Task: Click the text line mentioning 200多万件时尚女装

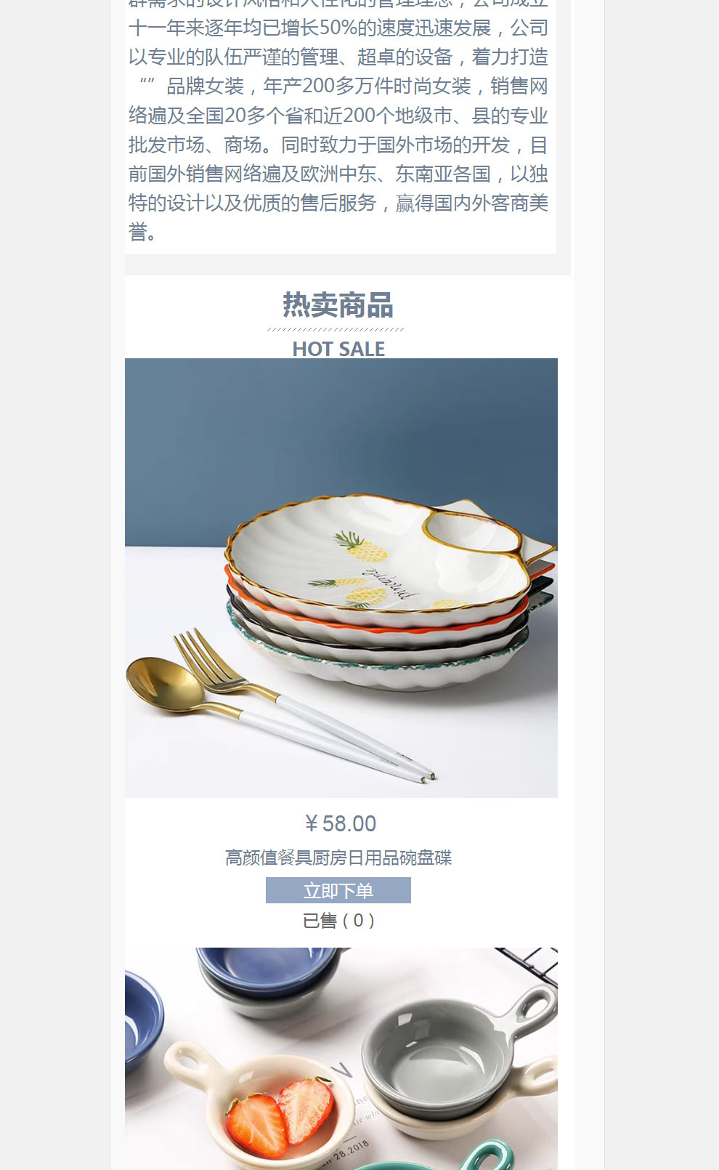Action: tap(338, 86)
